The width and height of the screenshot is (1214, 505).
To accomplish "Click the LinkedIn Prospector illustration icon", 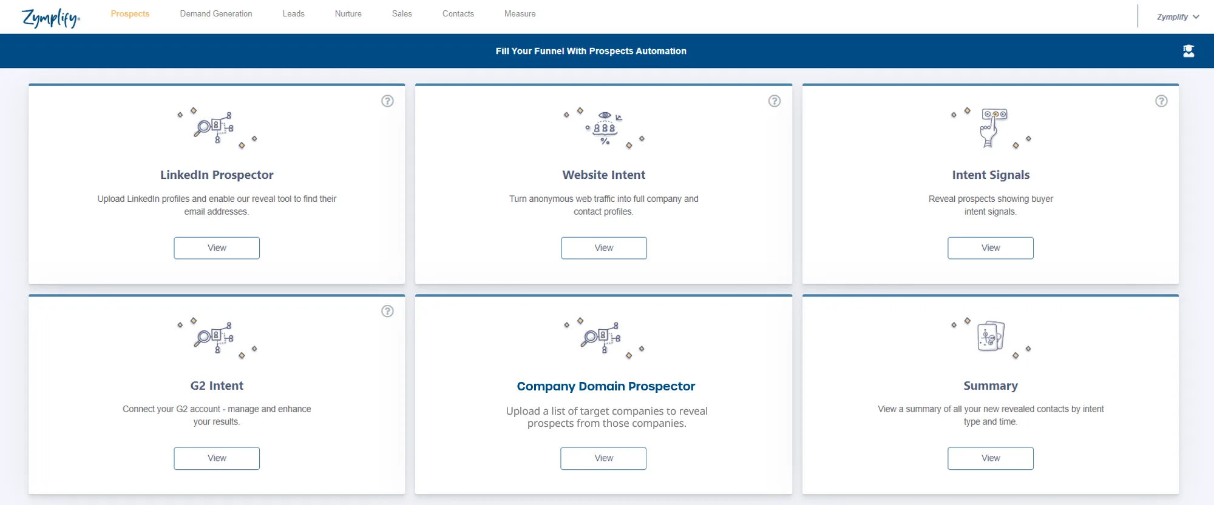I will tap(217, 128).
